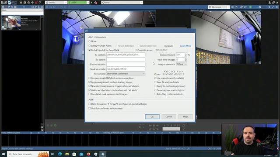Click the download updates icon at top right
The width and height of the screenshot is (280, 157).
click(x=269, y=3)
